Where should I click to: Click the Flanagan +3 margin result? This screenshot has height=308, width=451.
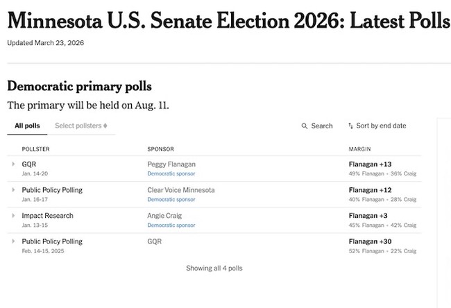[x=368, y=216]
